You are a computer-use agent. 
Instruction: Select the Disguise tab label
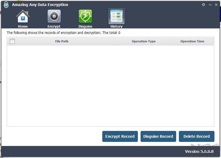(85, 27)
